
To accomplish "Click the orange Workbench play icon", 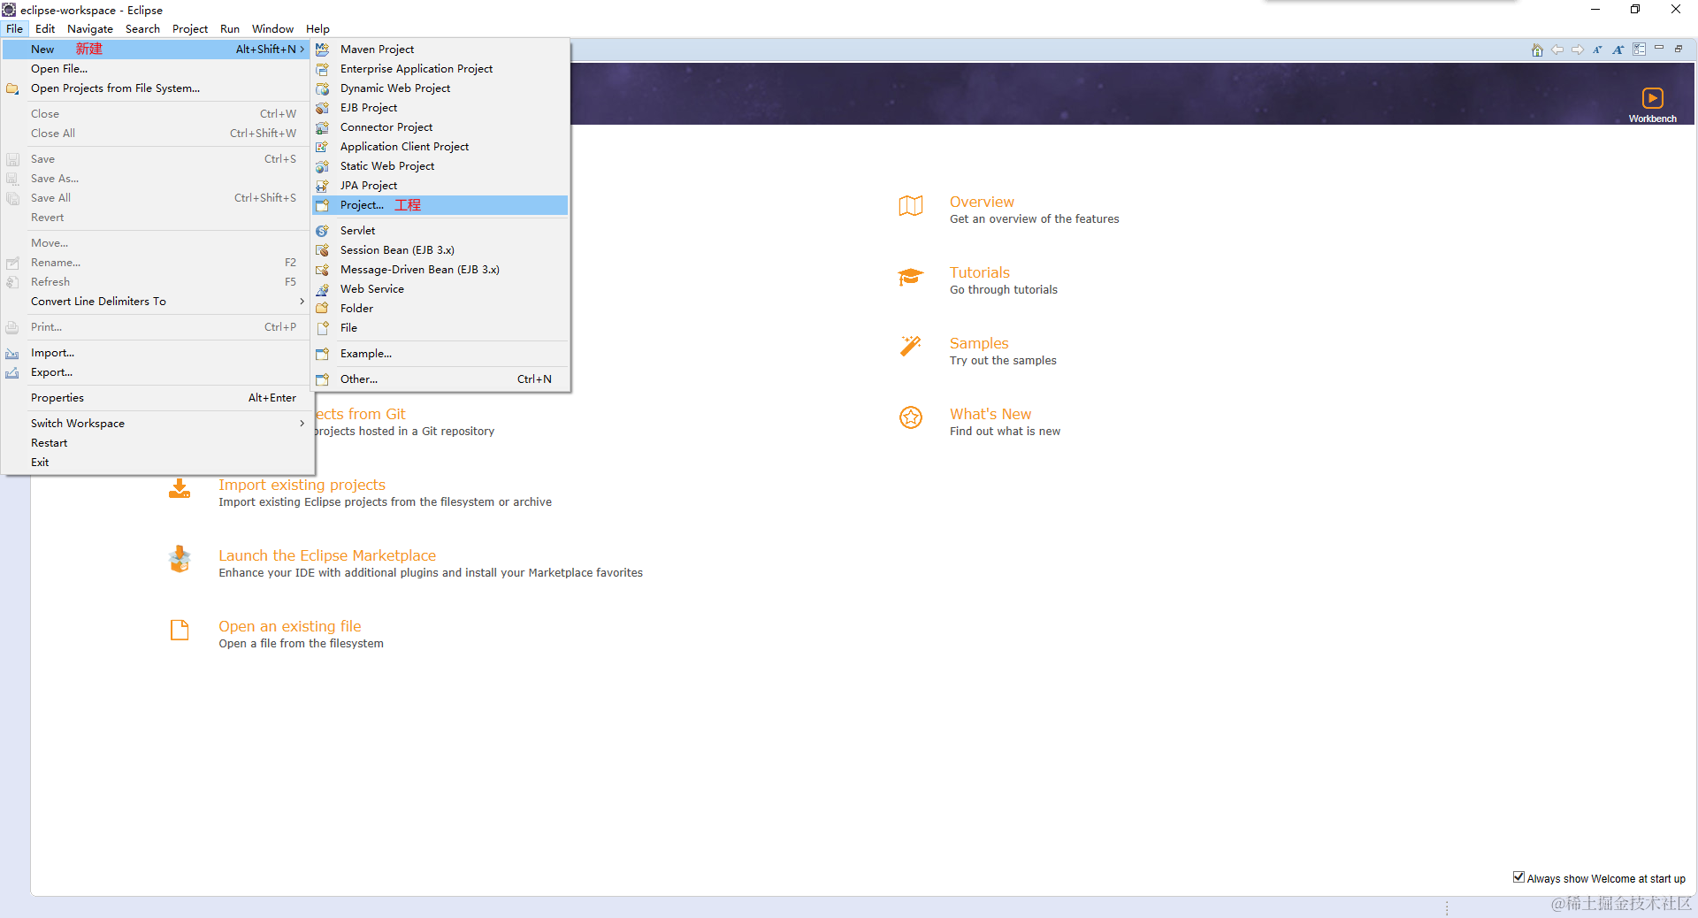I will [1652, 98].
